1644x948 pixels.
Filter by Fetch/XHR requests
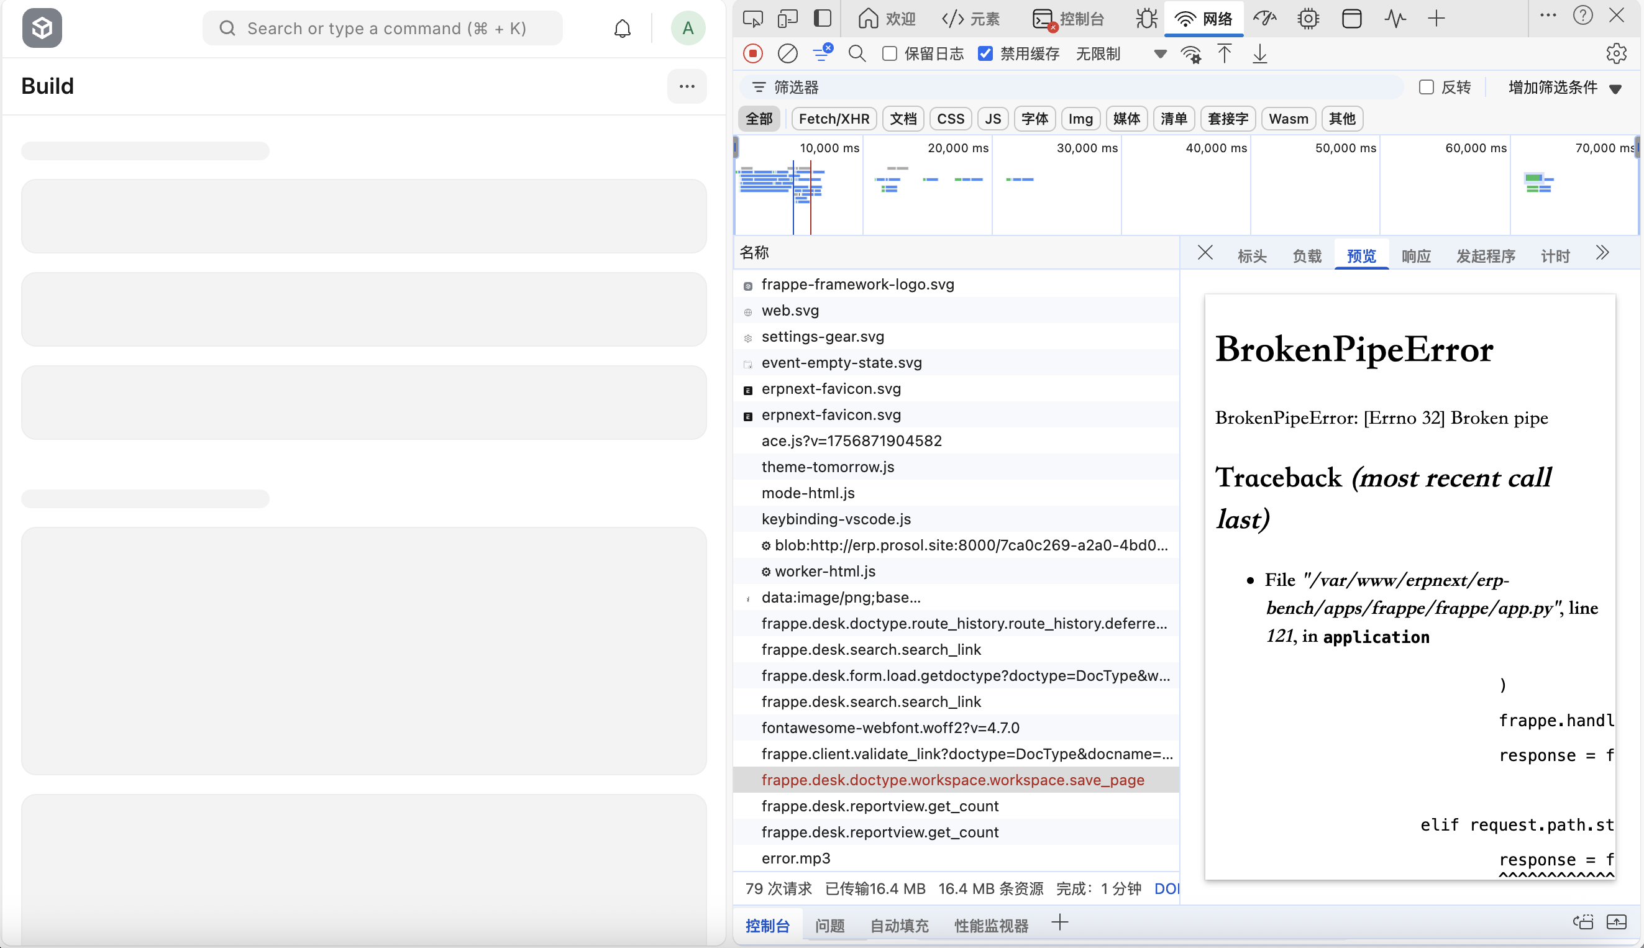point(834,119)
